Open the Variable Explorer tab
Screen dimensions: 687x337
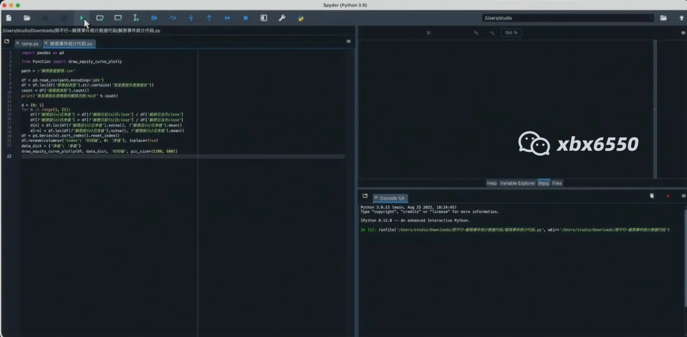click(517, 183)
